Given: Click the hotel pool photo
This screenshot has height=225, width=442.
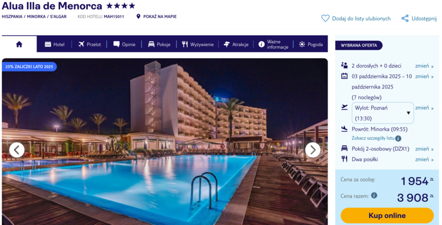Looking at the screenshot, I should pyautogui.click(x=165, y=142).
